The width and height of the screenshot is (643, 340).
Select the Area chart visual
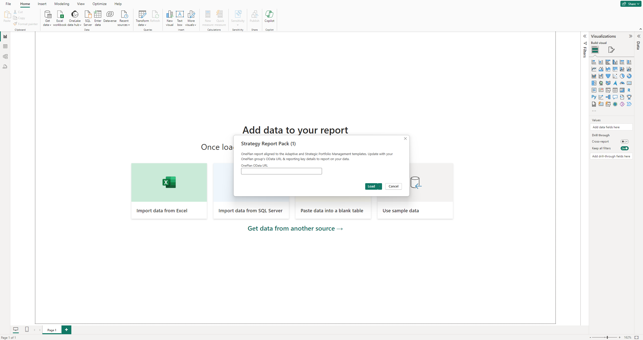601,69
